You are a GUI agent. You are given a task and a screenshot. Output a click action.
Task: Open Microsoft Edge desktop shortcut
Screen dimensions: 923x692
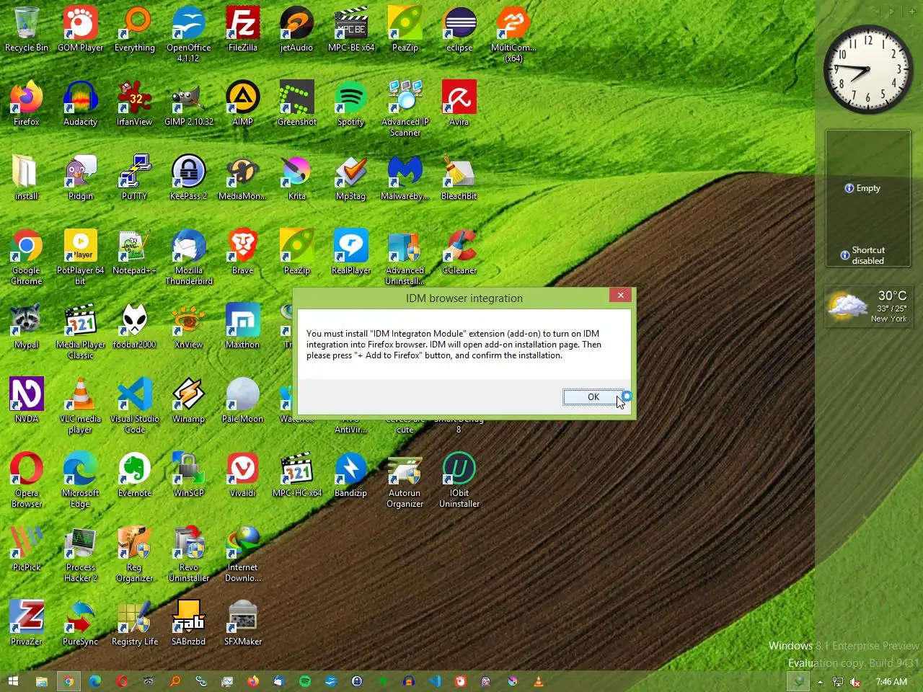pyautogui.click(x=81, y=479)
